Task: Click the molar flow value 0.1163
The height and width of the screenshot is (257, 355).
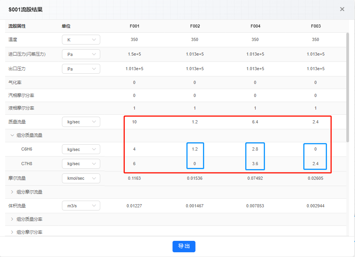Action: tap(134, 178)
